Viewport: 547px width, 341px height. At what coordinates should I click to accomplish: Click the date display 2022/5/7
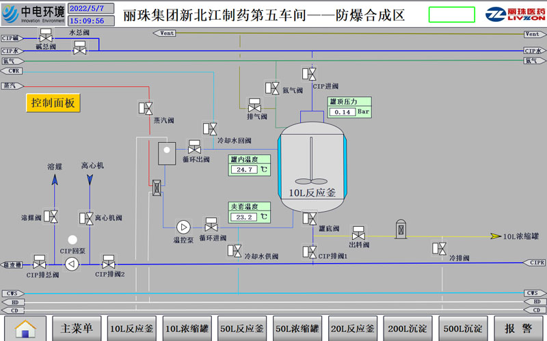[91, 8]
